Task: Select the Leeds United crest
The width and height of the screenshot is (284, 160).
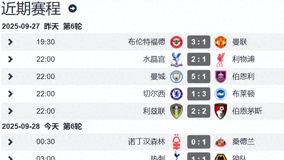Action: click(176, 111)
